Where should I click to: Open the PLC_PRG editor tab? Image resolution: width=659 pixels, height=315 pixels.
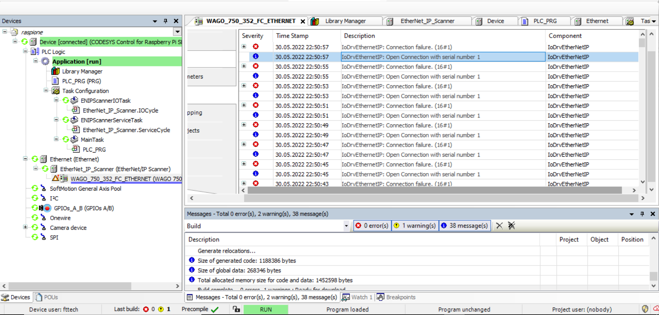pos(545,21)
